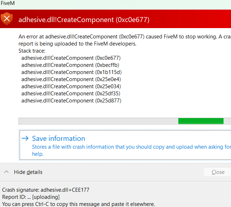
Task: Select stack trace entry 0xbecffb
Action: tap(70, 65)
